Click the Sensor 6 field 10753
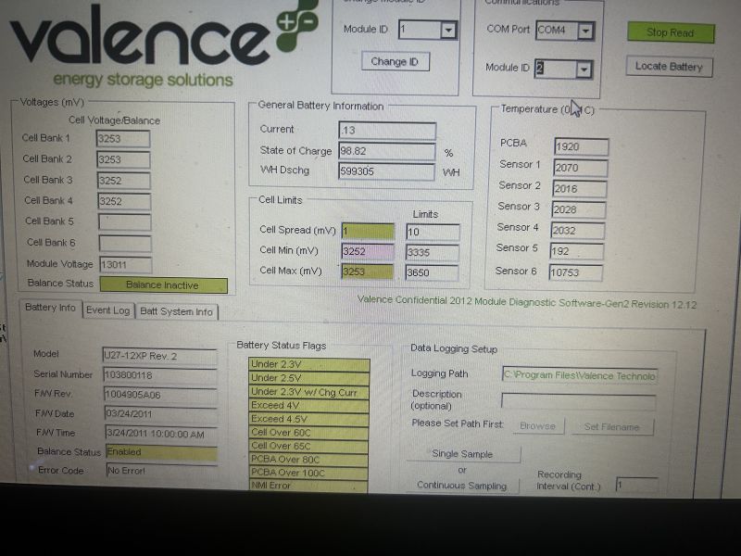 pos(575,272)
